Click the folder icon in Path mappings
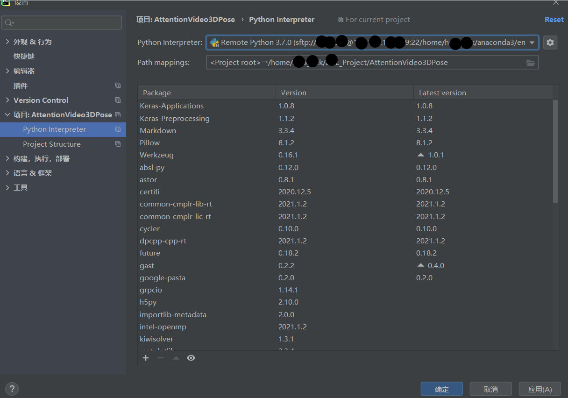This screenshot has height=398, width=568. point(531,63)
